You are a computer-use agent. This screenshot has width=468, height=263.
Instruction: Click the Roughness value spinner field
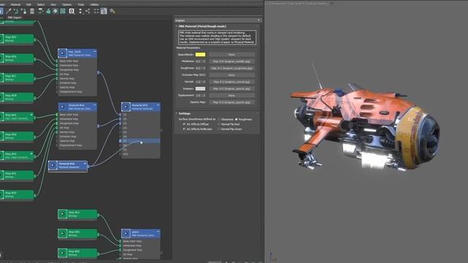(200, 68)
